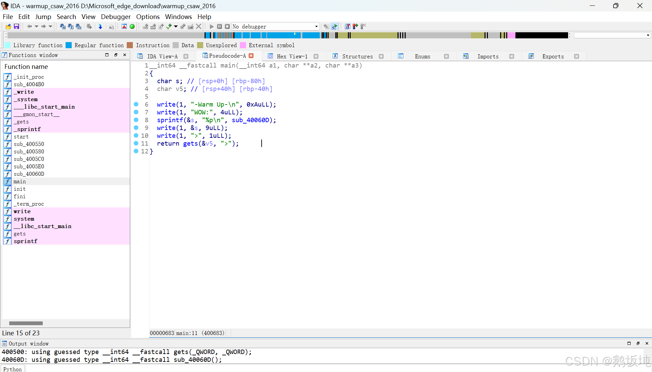Click the undefine X toolbar icon
Image resolution: width=652 pixels, height=372 pixels.
199,26
